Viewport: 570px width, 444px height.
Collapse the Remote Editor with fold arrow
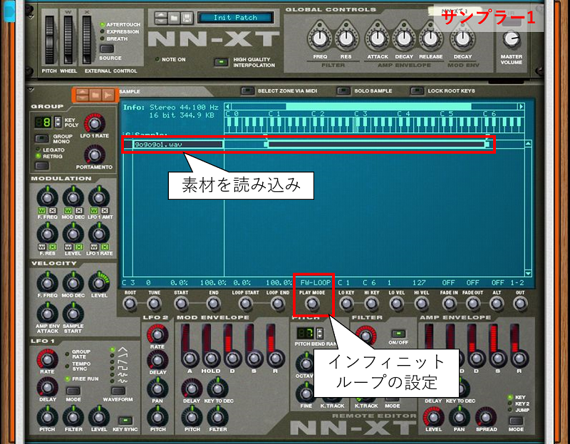[31, 90]
